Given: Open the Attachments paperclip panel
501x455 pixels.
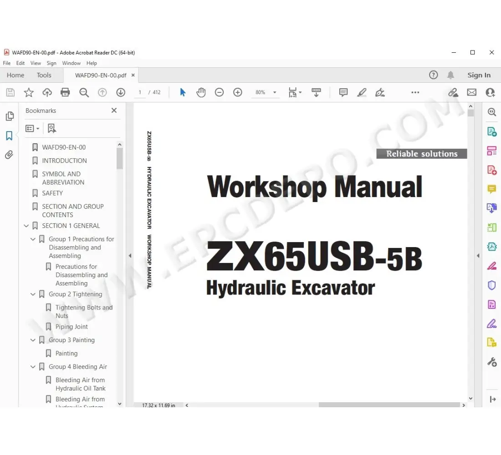Looking at the screenshot, I should click(x=10, y=155).
